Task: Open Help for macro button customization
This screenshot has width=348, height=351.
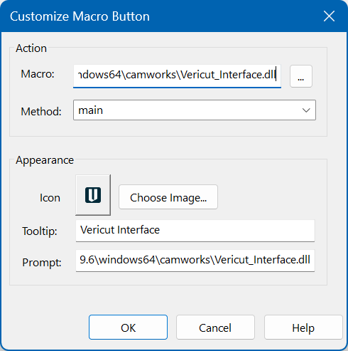Action: [x=303, y=328]
